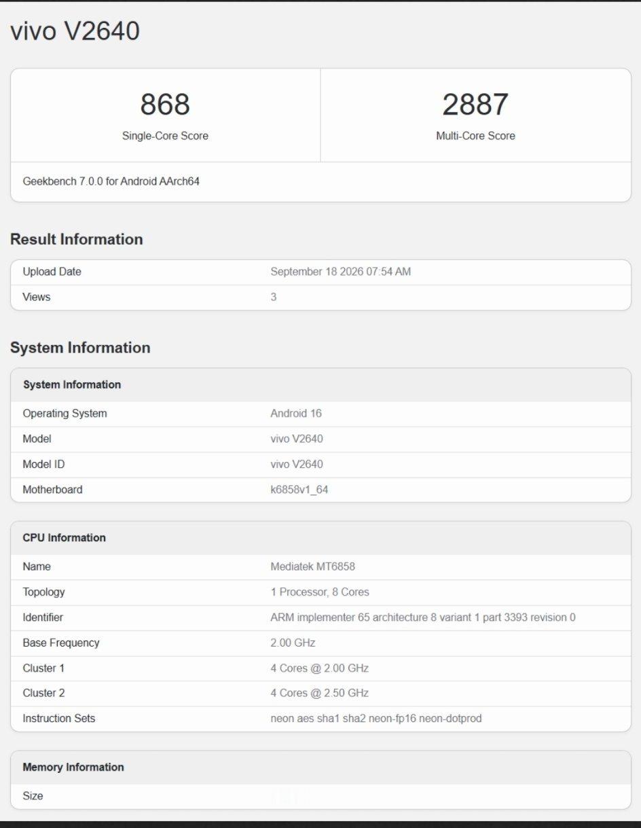Click the Instruction Sets label
Screen dimensions: 641x828
(59, 719)
